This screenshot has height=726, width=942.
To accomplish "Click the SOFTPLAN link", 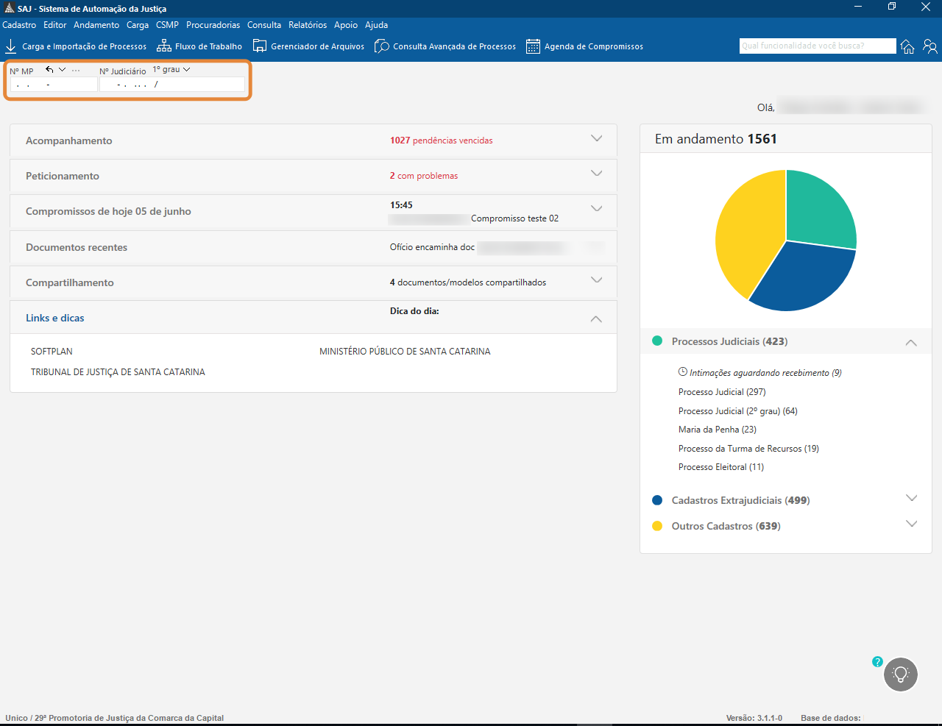I will point(52,352).
